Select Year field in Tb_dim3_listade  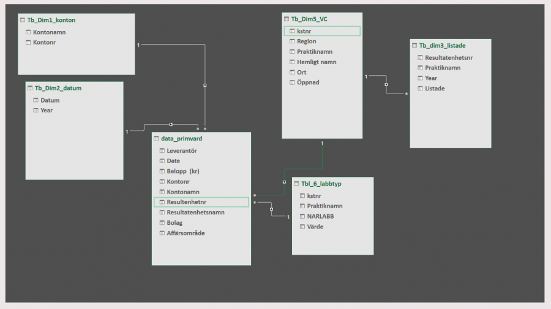pyautogui.click(x=431, y=78)
